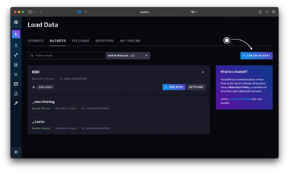Click plus icon beside Add a label
The height and width of the screenshot is (172, 289).
tap(34, 87)
